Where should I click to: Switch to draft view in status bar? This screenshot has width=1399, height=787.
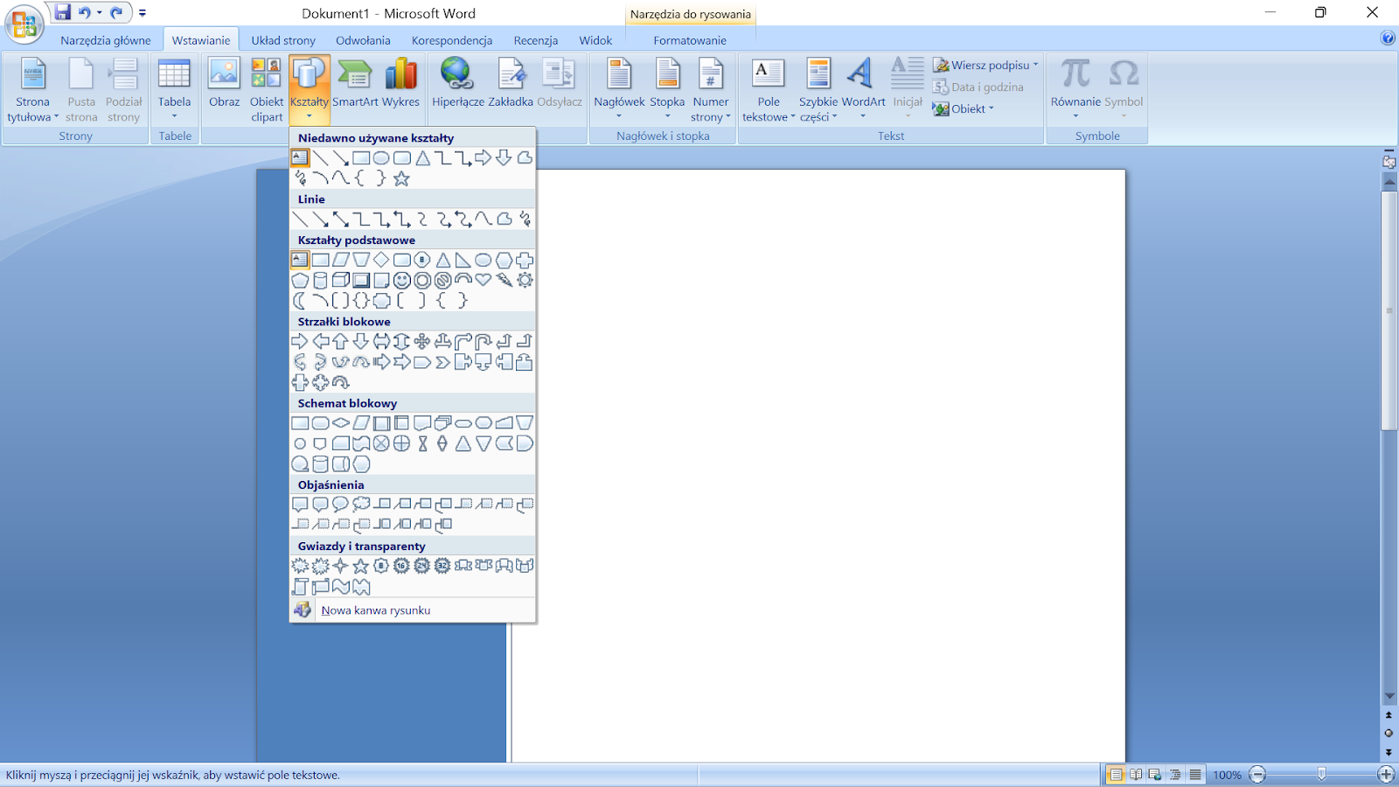[1194, 775]
